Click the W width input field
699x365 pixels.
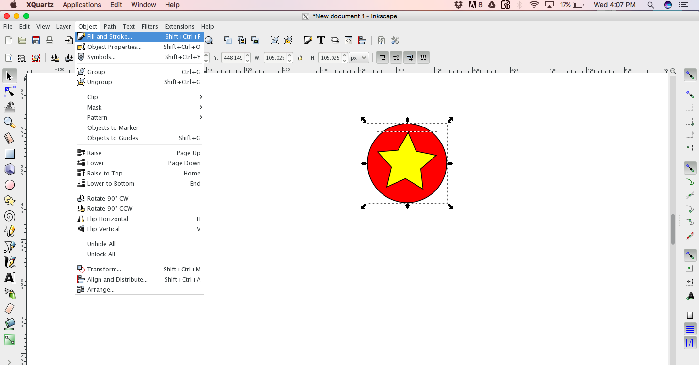(x=275, y=58)
